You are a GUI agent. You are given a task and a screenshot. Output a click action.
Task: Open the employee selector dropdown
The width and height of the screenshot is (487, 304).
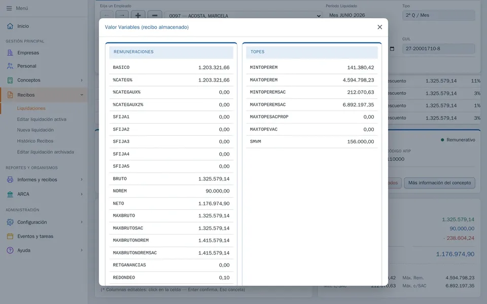[243, 16]
